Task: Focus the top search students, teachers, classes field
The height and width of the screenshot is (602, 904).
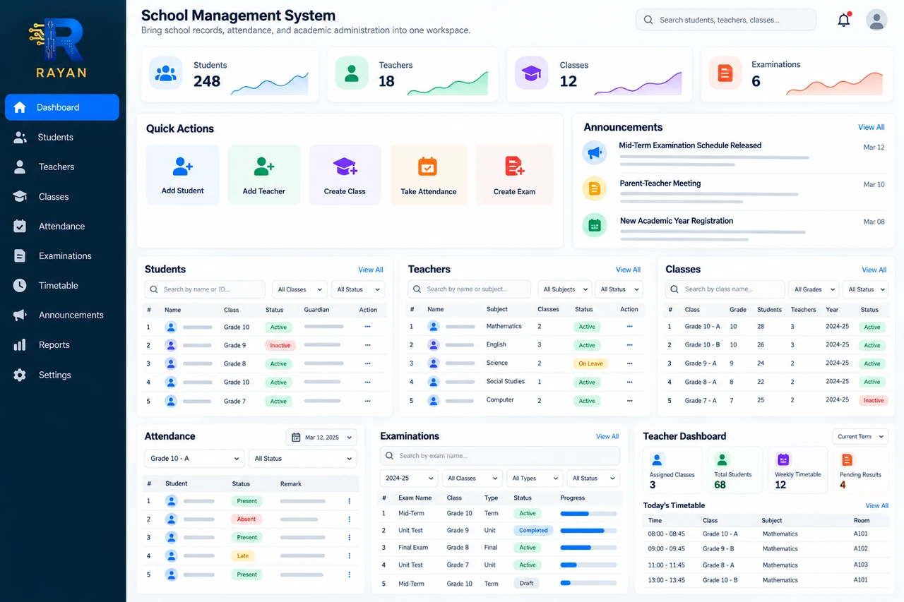Action: 726,20
